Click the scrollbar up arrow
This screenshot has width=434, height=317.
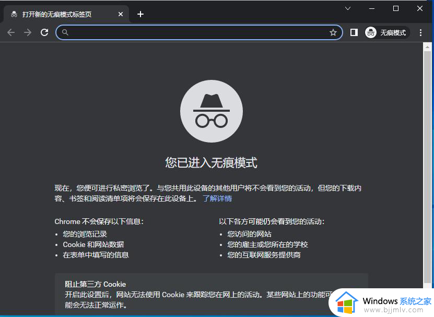pyautogui.click(x=427, y=48)
